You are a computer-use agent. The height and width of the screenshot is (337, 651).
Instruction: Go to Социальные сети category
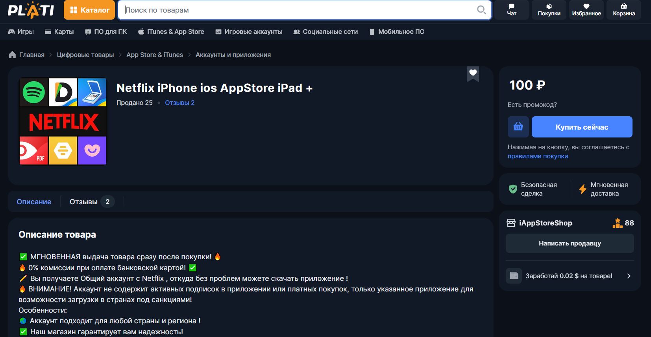[x=325, y=31]
